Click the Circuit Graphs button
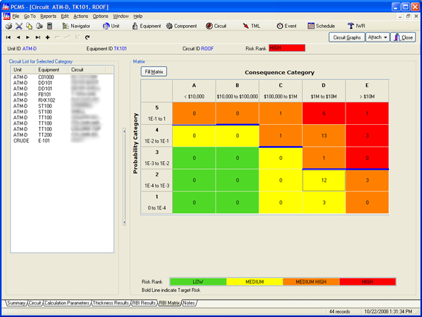Viewport: 422px width, 317px height. point(346,38)
